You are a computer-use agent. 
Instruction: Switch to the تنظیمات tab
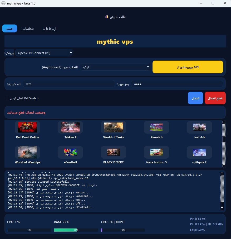coord(28,28)
